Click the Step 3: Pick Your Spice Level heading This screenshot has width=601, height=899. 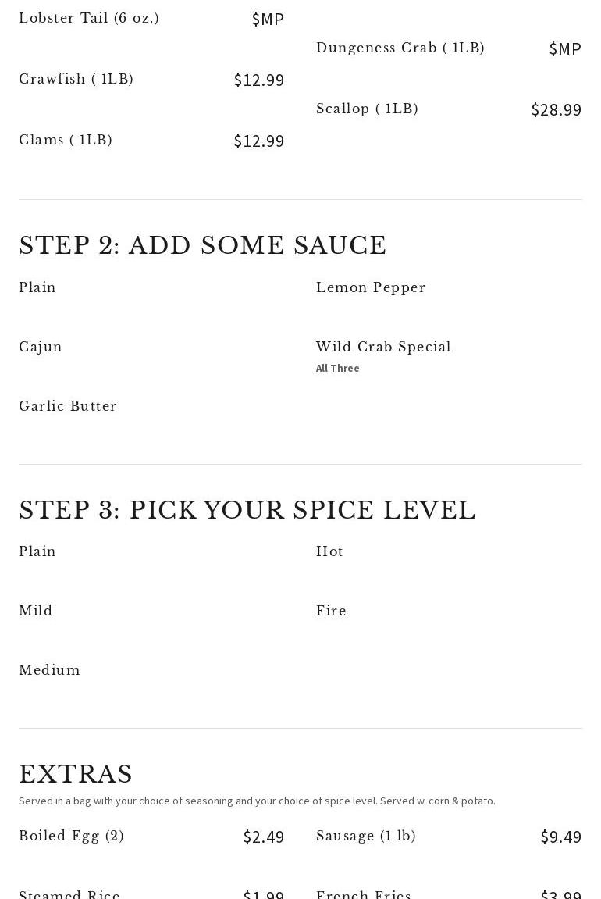247,511
